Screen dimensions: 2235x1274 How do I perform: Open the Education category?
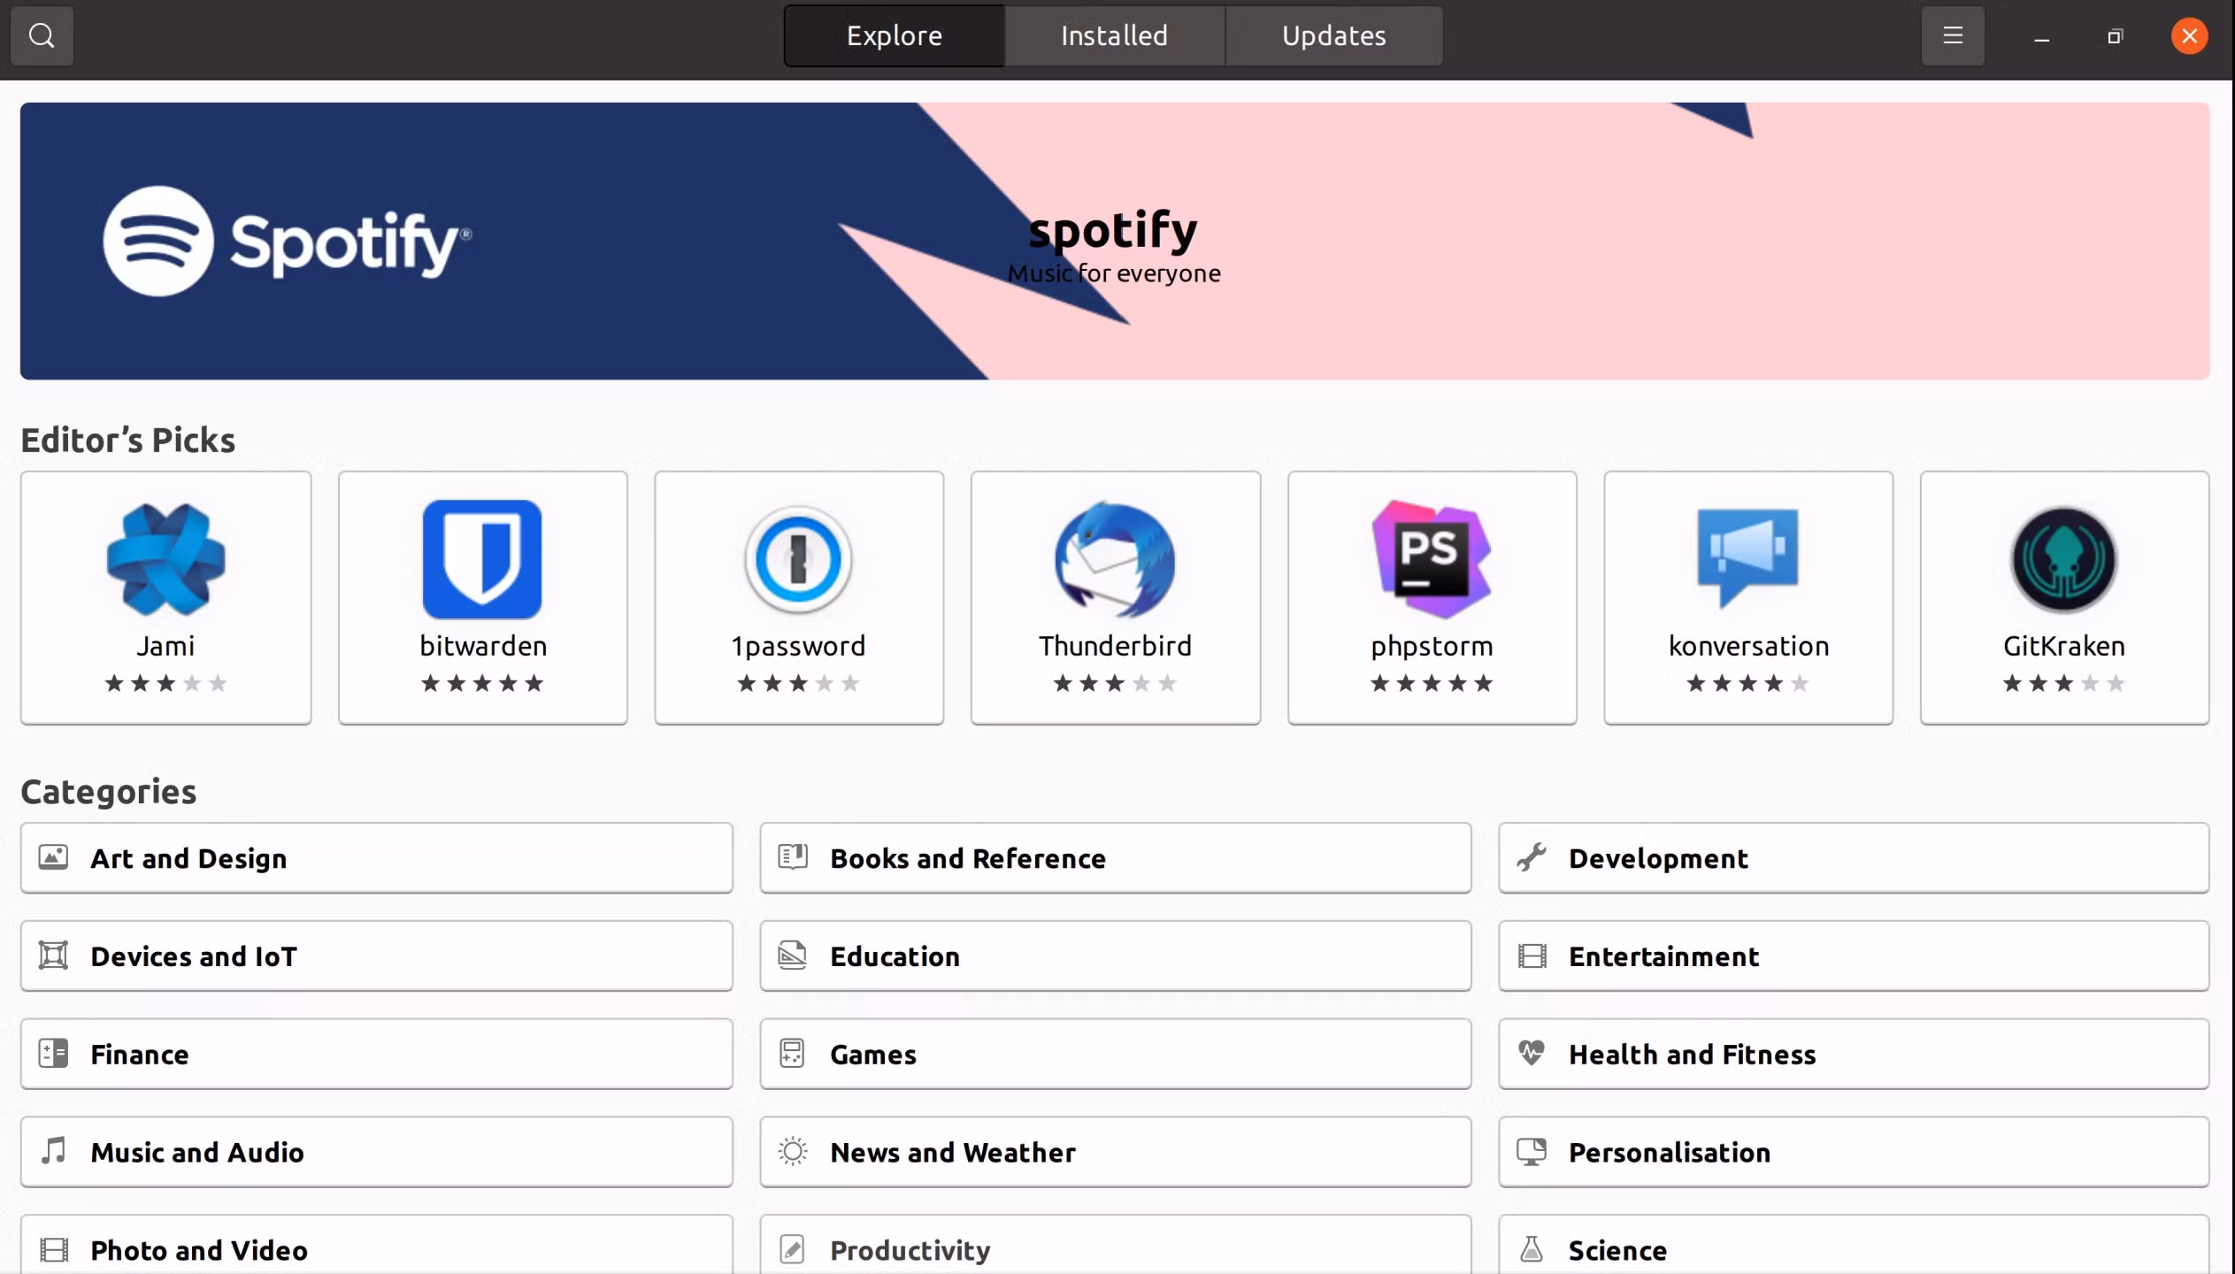[x=1115, y=956]
